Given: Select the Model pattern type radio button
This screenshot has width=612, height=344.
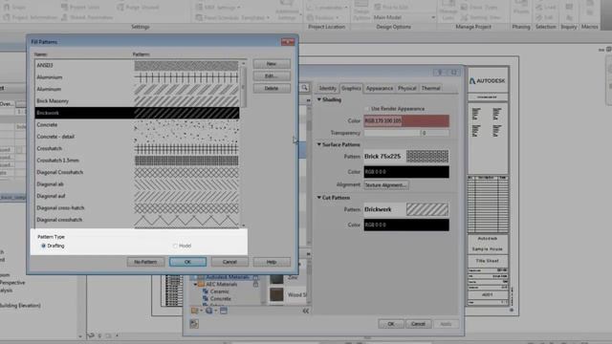Looking at the screenshot, I should point(175,246).
